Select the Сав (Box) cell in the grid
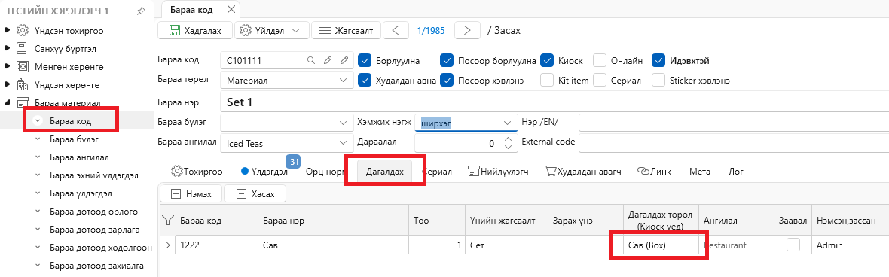889x277 pixels. coord(661,245)
